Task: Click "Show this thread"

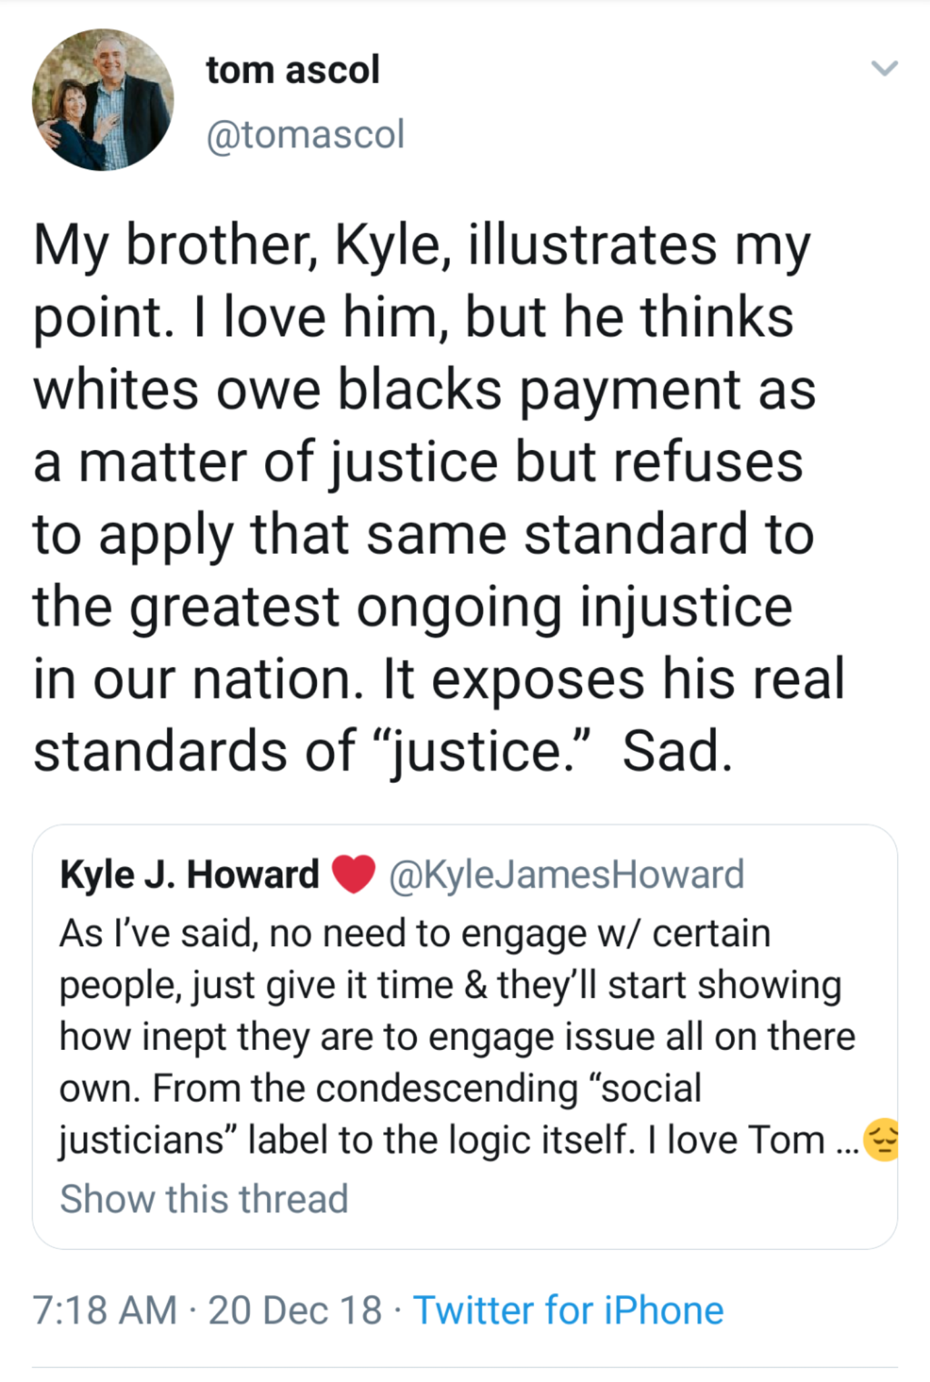Action: point(204,1198)
